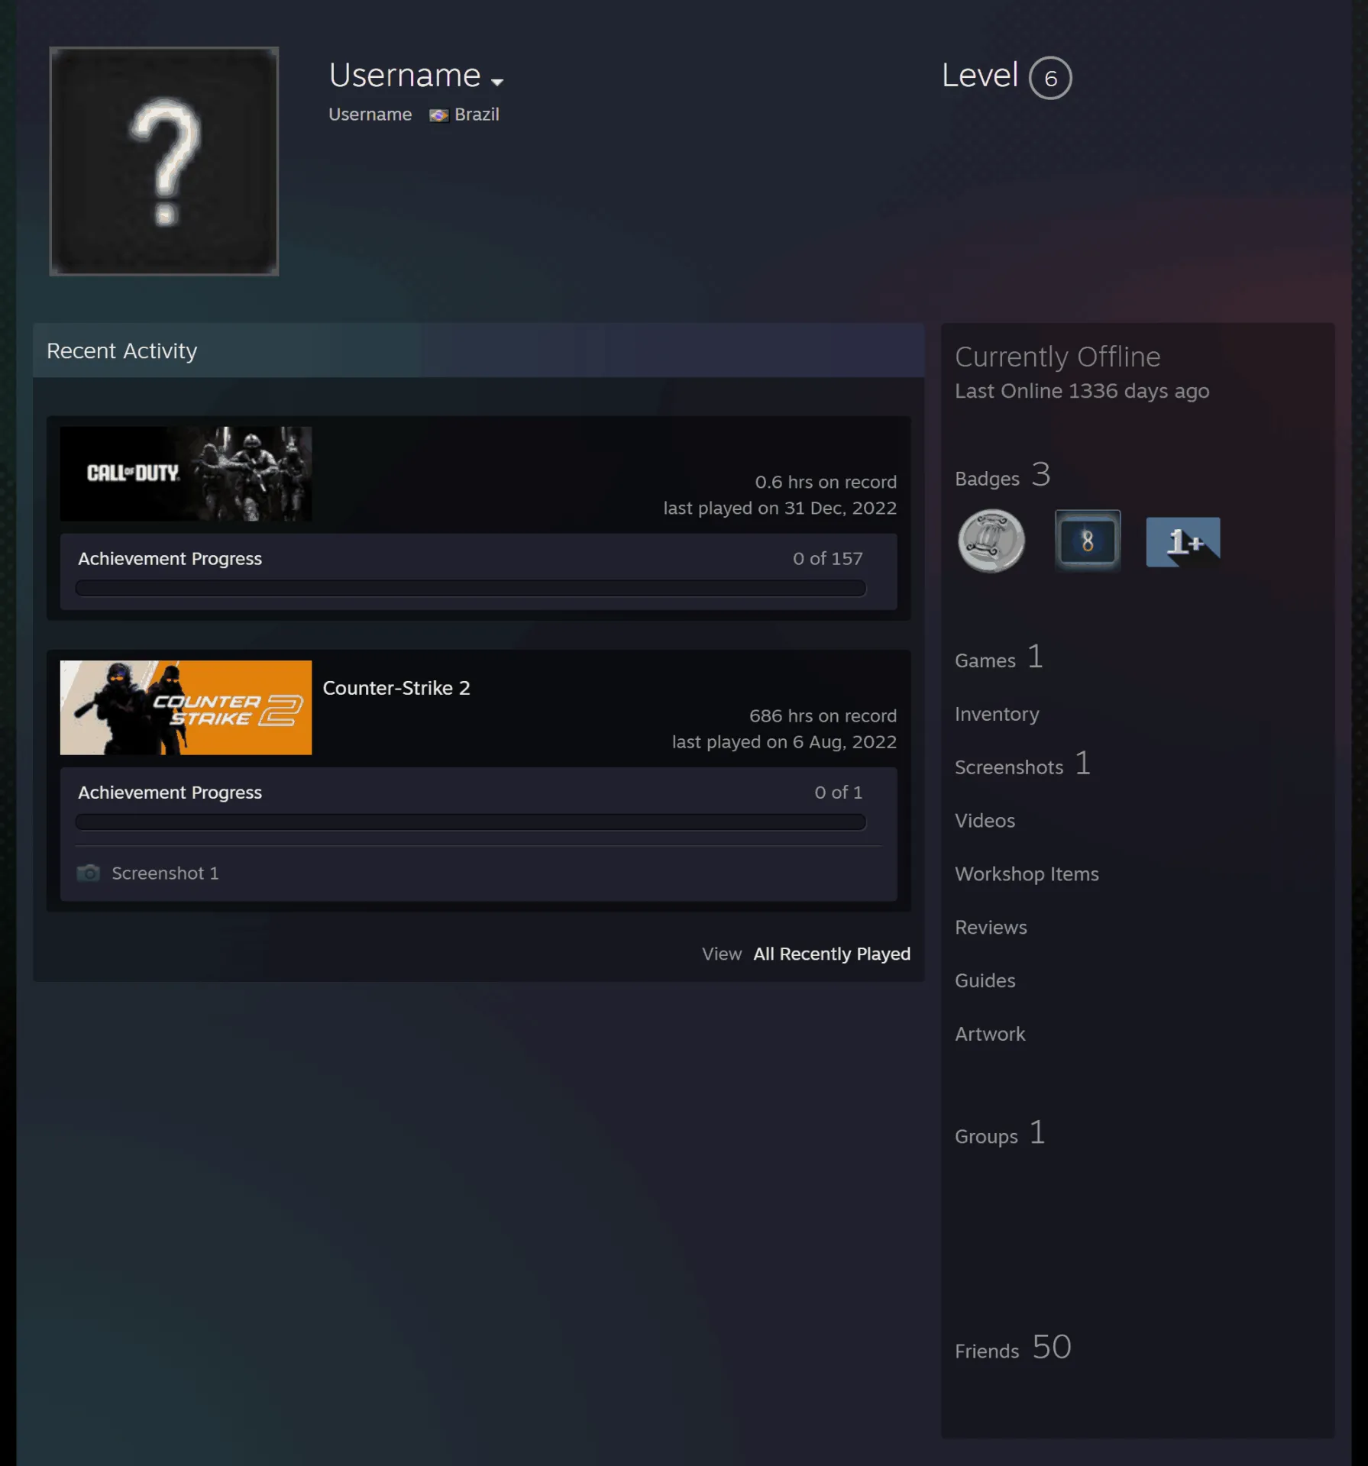Click the profile avatar question mark image
Viewport: 1368px width, 1466px height.
tap(164, 161)
